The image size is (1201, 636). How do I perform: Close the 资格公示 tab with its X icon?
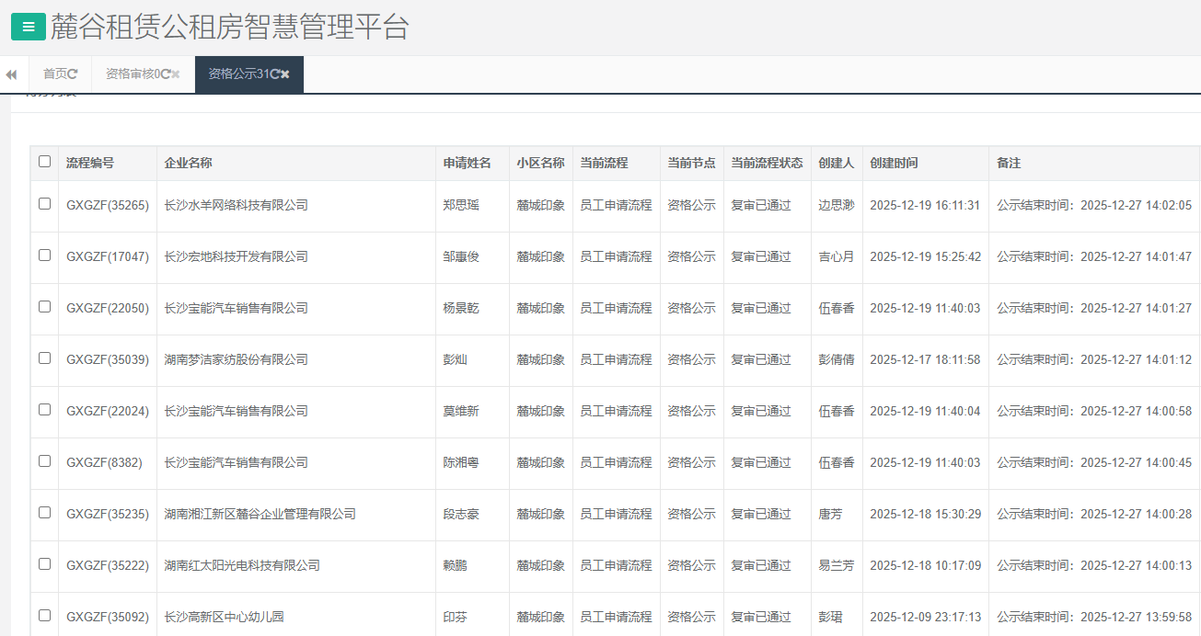click(x=285, y=74)
